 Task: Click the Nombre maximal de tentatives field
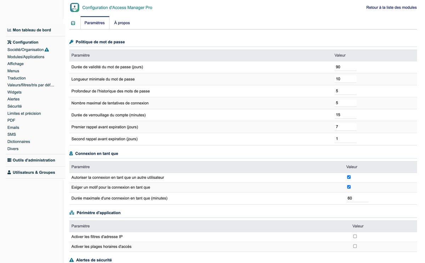[345, 103]
